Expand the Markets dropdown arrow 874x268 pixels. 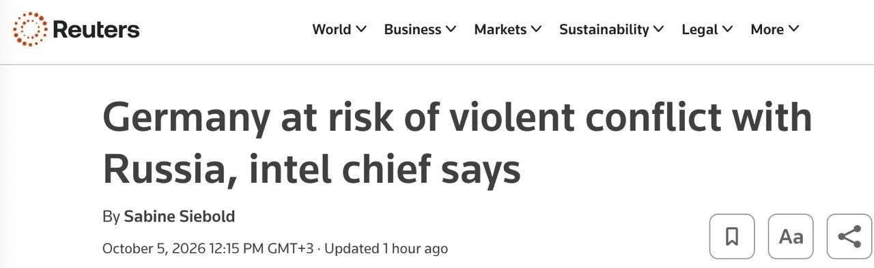coord(537,29)
